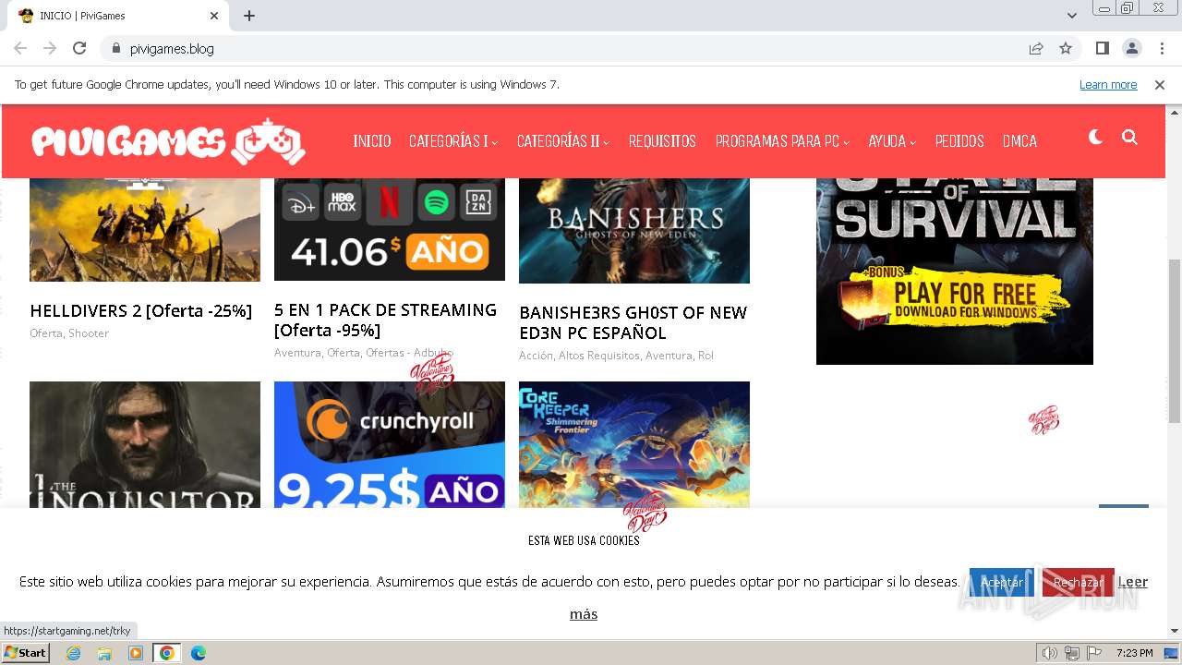1182x665 pixels.
Task: Open Rol category under Banishers
Action: [706, 356]
